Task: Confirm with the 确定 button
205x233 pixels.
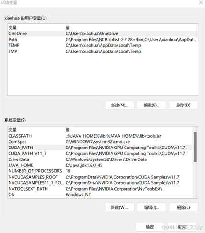Action: point(150,227)
